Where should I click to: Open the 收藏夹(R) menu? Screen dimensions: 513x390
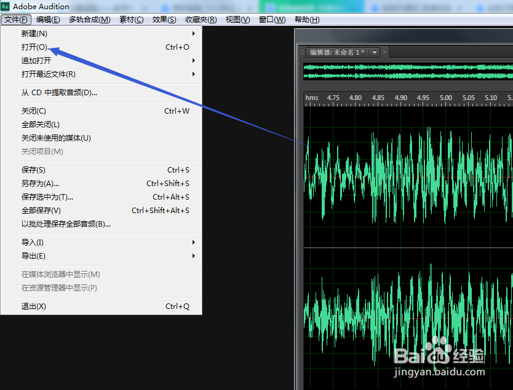[x=199, y=19]
